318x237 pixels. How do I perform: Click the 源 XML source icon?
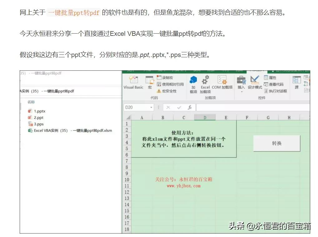[297, 83]
